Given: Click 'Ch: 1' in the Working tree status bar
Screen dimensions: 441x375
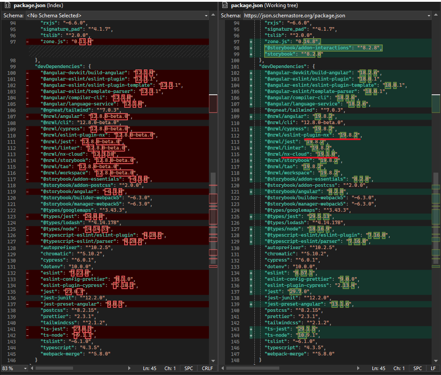Looking at the screenshot, I should [399, 368].
